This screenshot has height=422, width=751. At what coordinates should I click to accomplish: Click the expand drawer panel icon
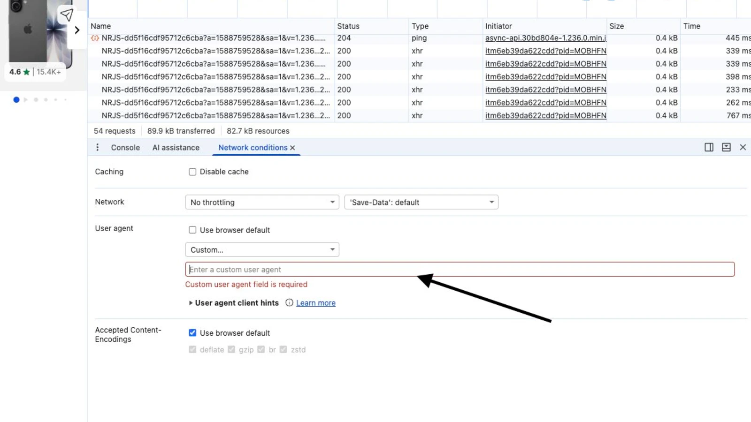pos(726,147)
